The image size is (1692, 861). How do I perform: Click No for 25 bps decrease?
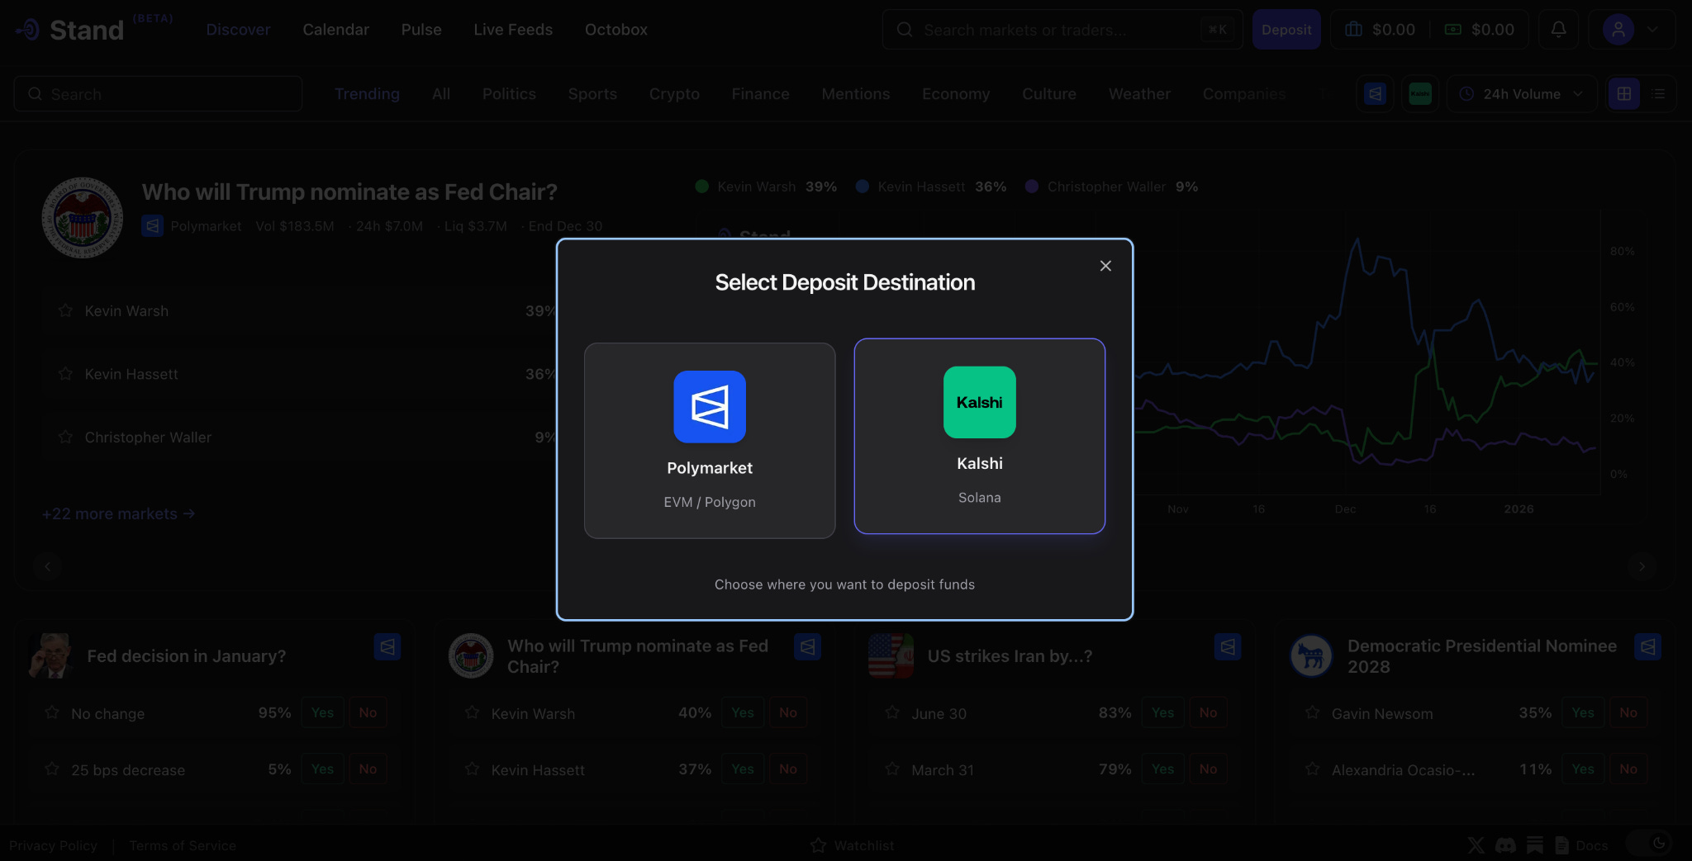coord(368,769)
